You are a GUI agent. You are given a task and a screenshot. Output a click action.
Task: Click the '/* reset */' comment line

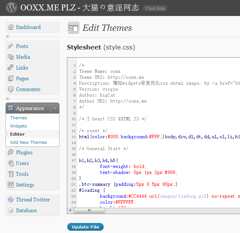93,131
